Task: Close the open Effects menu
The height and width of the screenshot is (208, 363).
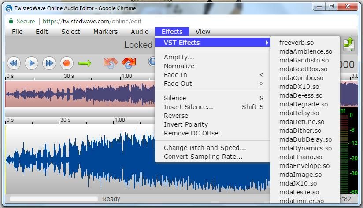Action: 172,32
